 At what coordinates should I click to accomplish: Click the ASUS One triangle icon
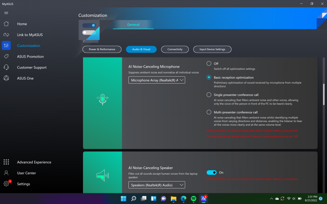tap(6, 78)
